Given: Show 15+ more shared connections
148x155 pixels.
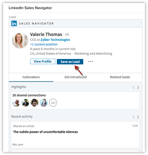Looking at the screenshot, I should pos(53,103).
